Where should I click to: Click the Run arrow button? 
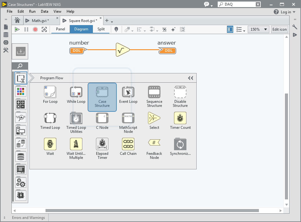click(17, 29)
